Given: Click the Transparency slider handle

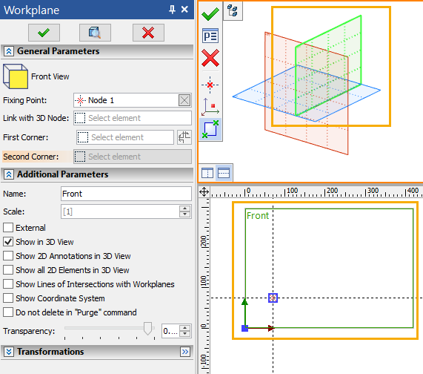Looking at the screenshot, I should pos(147,328).
